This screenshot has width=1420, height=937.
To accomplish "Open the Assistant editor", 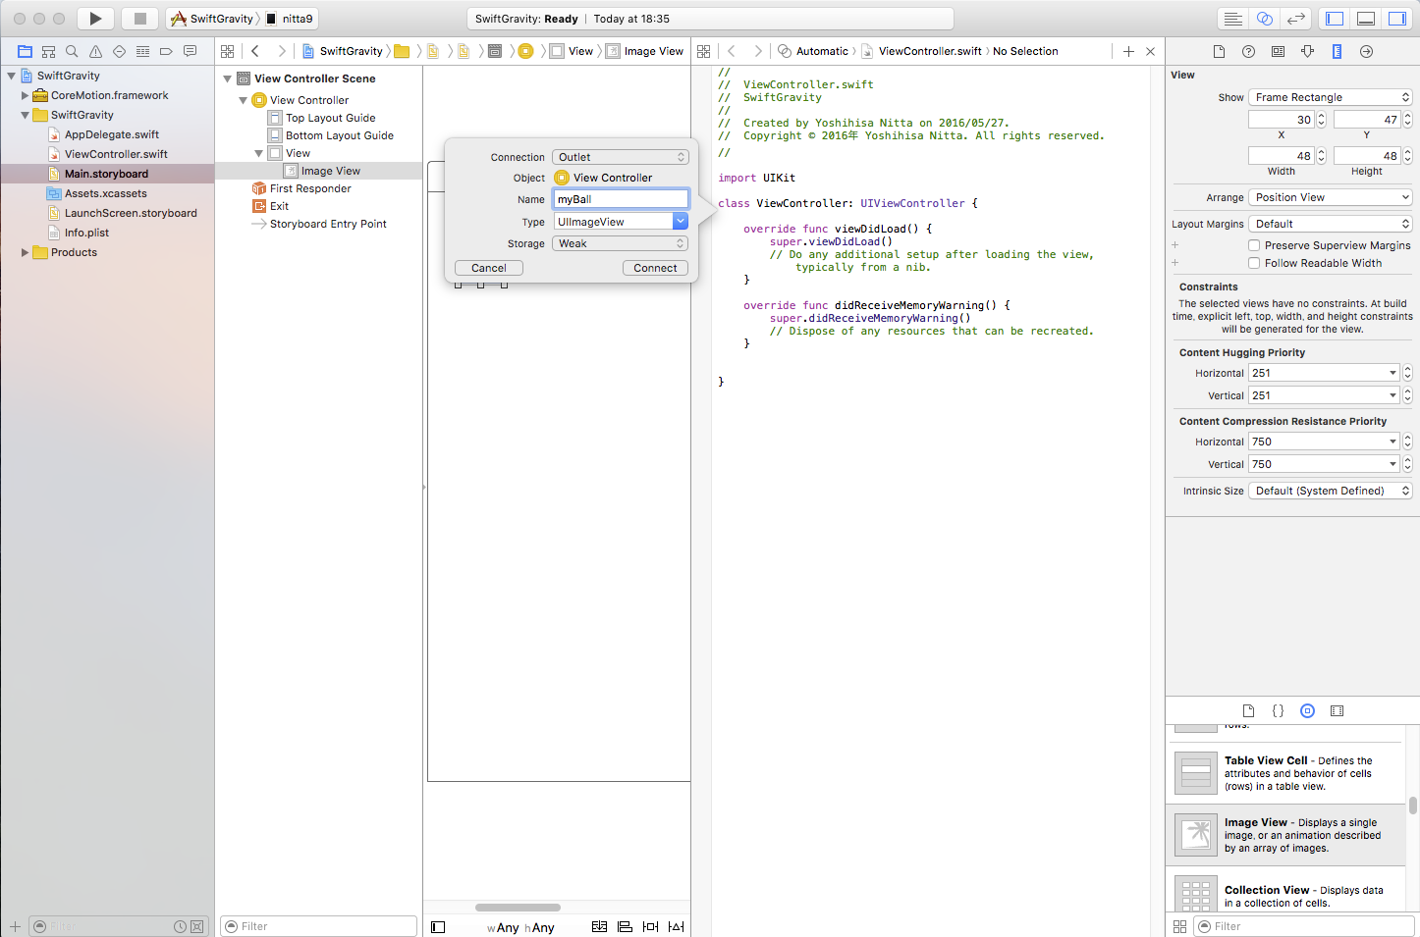I will tap(1265, 19).
